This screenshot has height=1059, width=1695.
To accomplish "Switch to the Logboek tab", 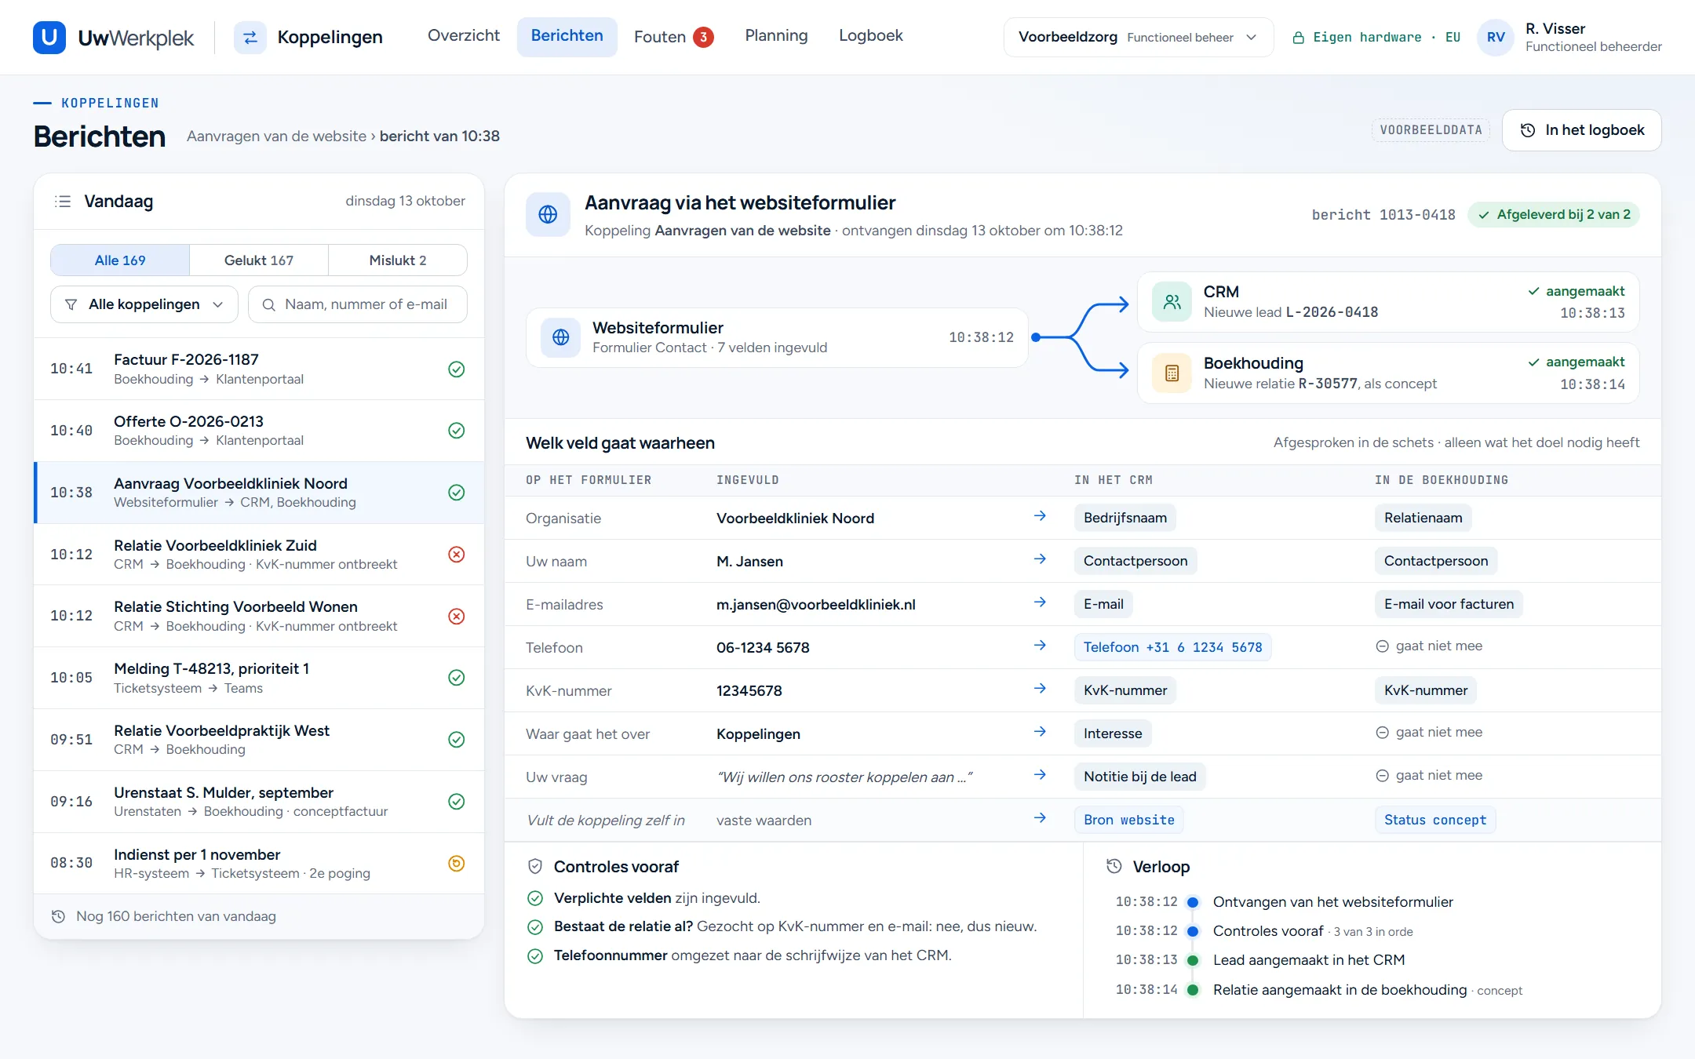I will (871, 35).
